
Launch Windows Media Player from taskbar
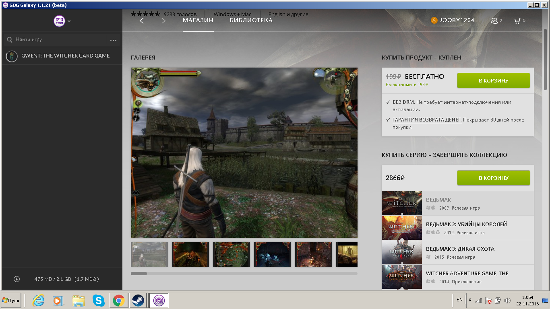point(58,301)
